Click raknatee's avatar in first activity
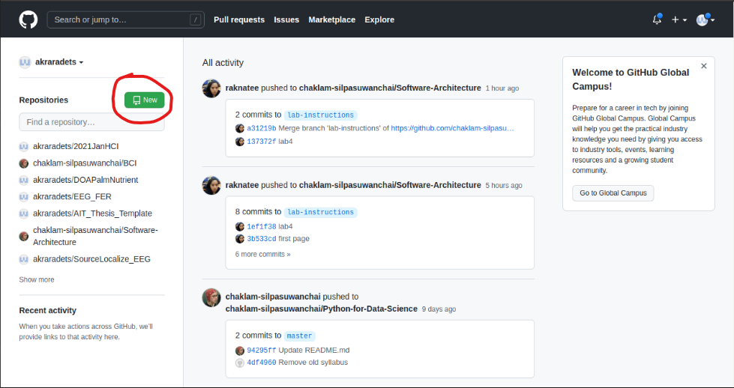This screenshot has height=388, width=734. [211, 88]
